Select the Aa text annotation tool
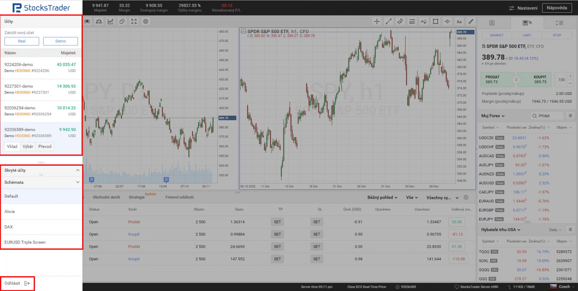The width and height of the screenshot is (578, 291). pyautogui.click(x=459, y=21)
